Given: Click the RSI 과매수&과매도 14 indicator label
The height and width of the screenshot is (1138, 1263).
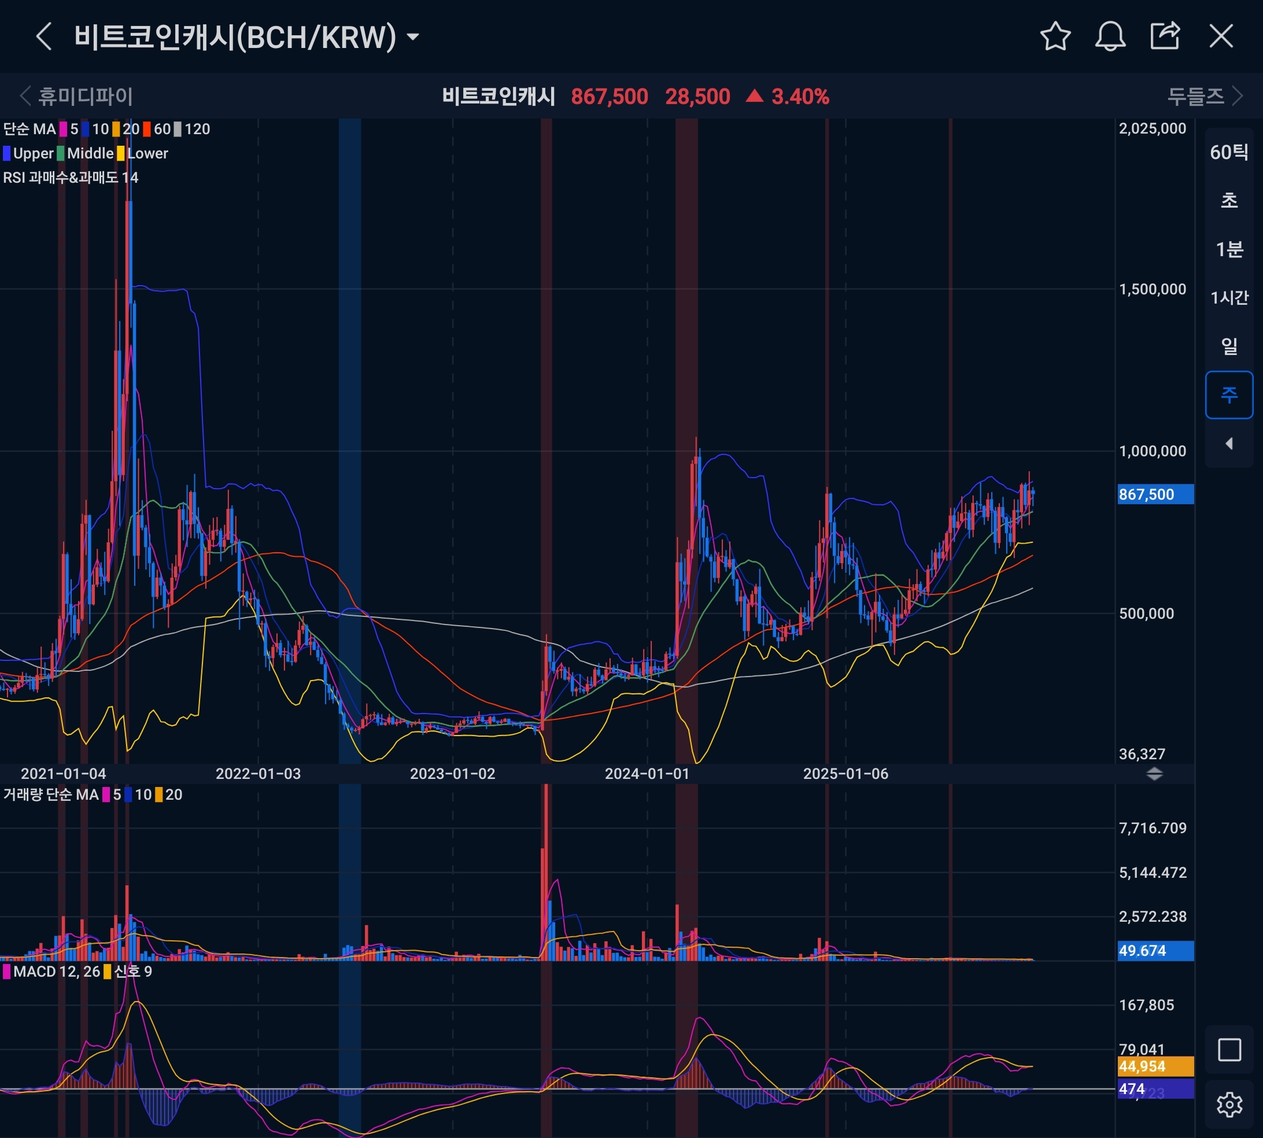Looking at the screenshot, I should pos(71,178).
